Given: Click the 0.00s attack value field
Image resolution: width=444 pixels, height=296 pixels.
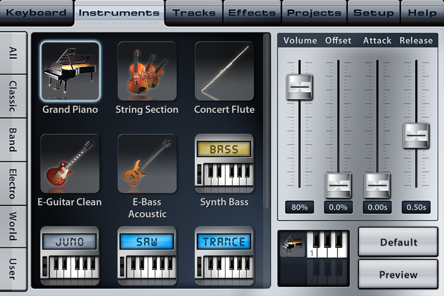Looking at the screenshot, I should click(377, 207).
